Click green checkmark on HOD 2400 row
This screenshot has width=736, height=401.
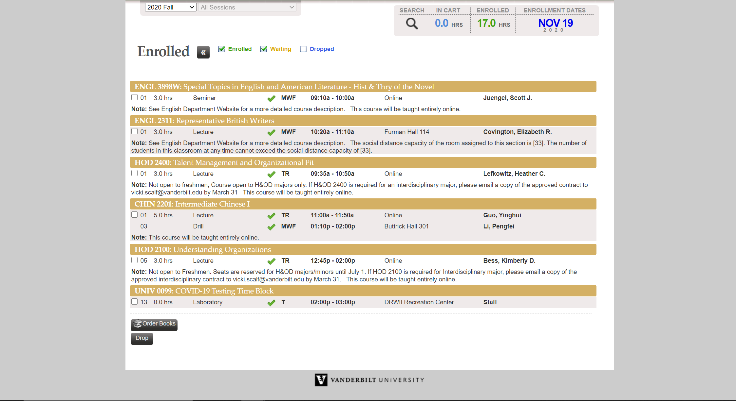coord(271,174)
